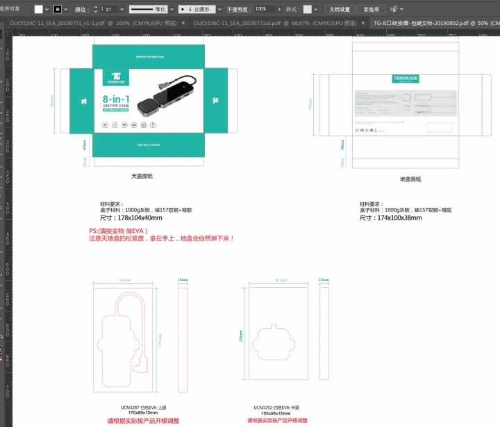The image size is (500, 427).
Task: Select the 8-in-1 USB hub box artwork
Action: click(148, 100)
